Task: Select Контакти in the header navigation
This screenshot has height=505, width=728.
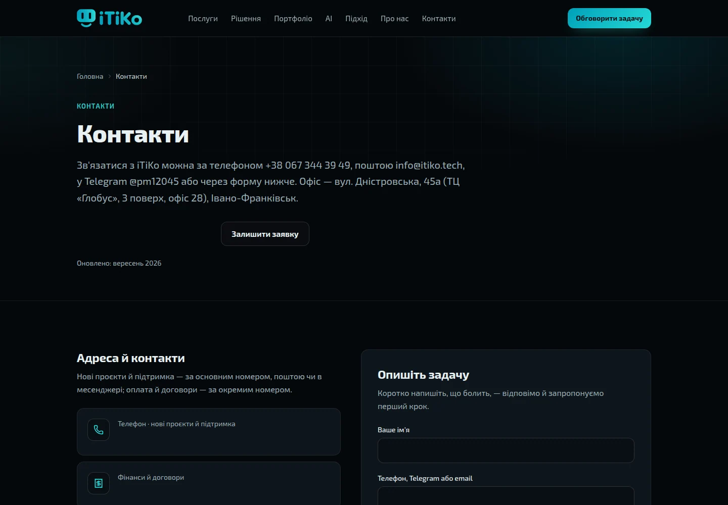Action: pyautogui.click(x=439, y=19)
